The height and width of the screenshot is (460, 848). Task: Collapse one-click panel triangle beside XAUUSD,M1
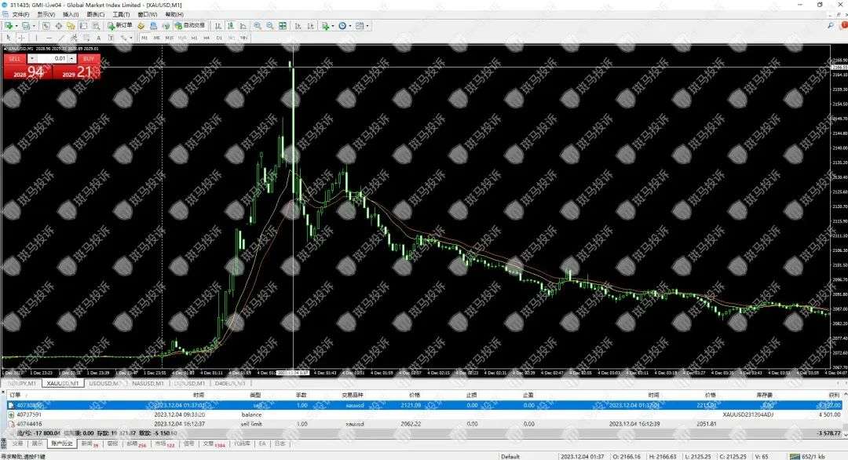click(x=5, y=49)
